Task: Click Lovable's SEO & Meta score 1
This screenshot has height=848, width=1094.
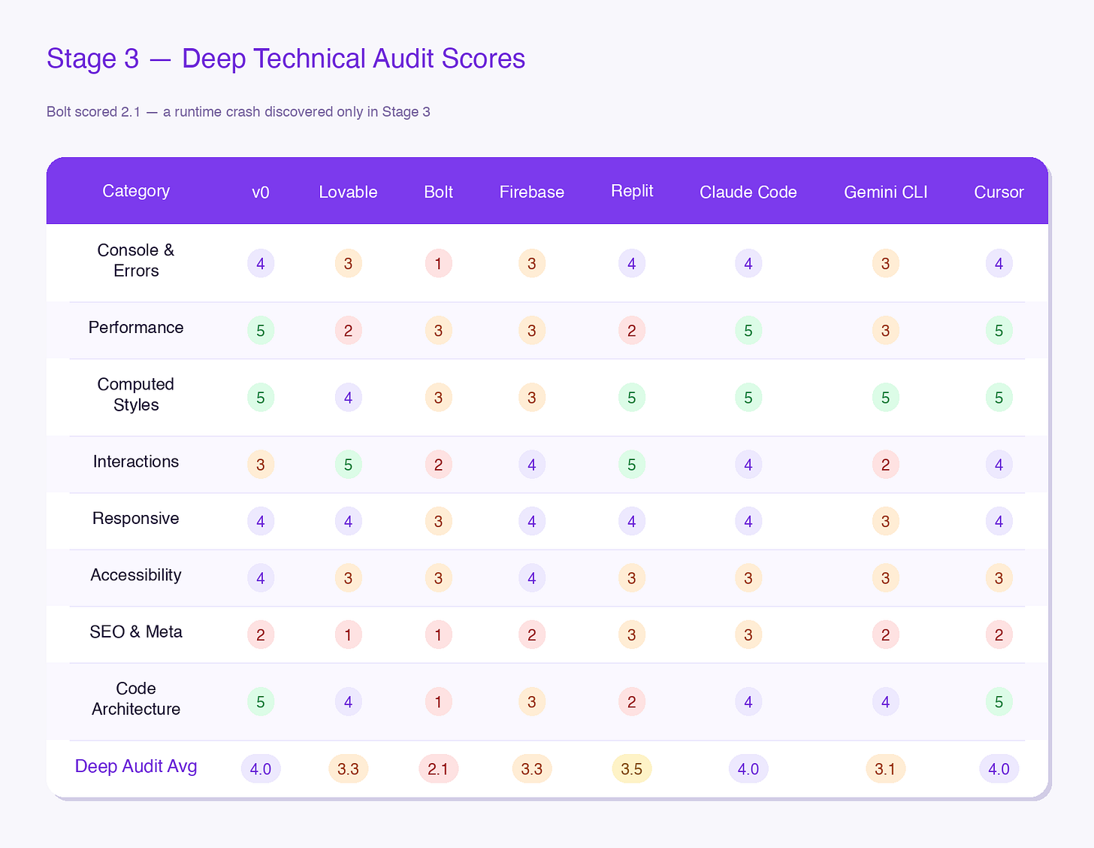Action: click(x=348, y=635)
